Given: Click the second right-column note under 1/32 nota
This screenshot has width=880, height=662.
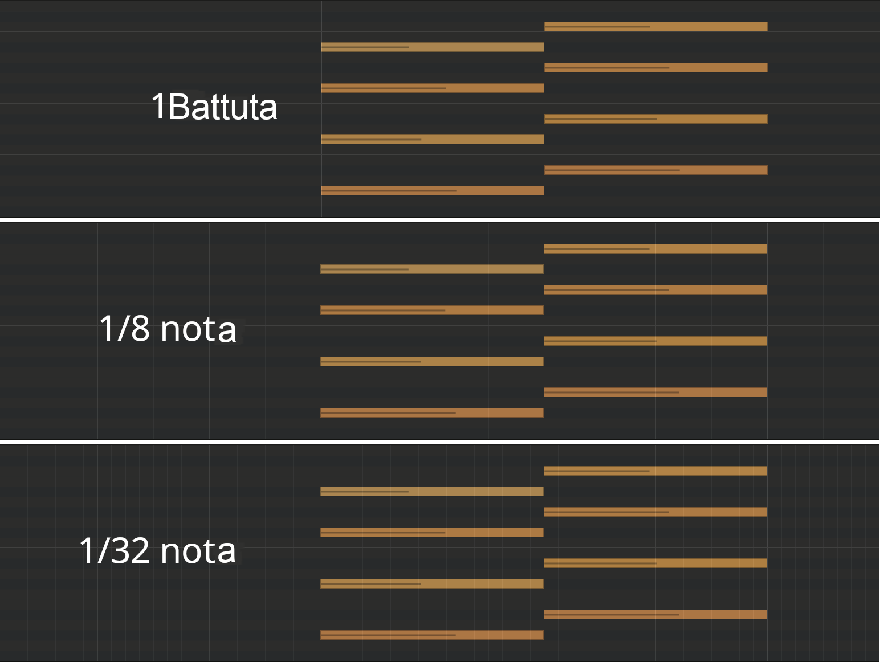Looking at the screenshot, I should tap(655, 511).
